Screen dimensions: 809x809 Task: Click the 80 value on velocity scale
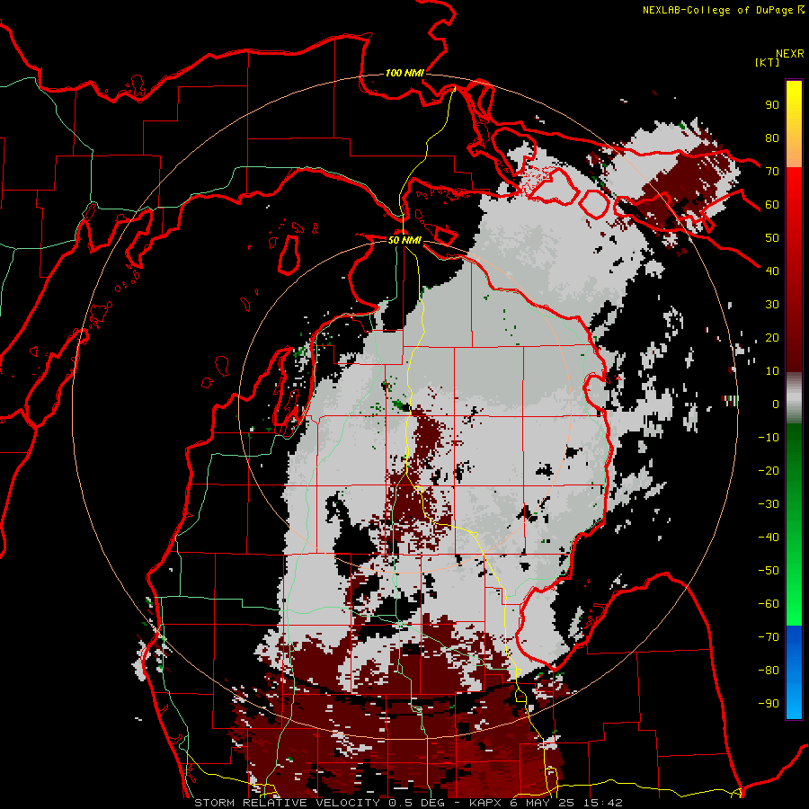click(x=772, y=138)
